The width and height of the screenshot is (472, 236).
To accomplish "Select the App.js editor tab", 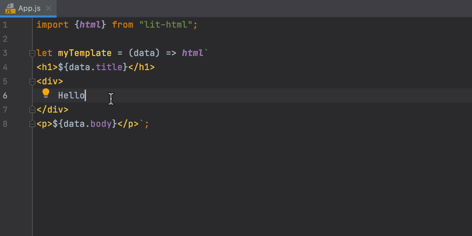I will (x=28, y=8).
